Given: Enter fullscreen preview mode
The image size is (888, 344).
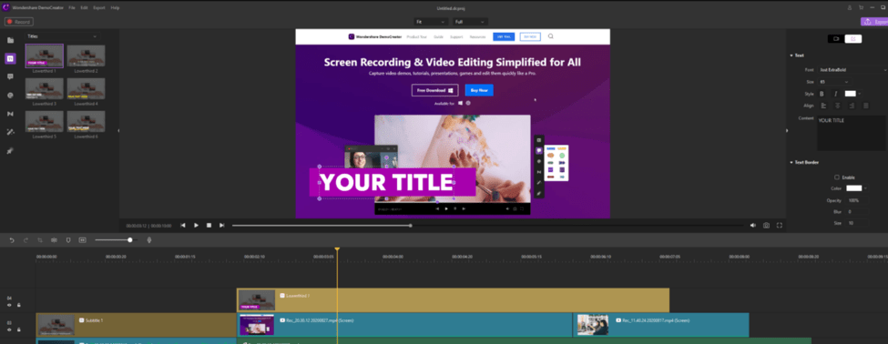Looking at the screenshot, I should click(780, 225).
